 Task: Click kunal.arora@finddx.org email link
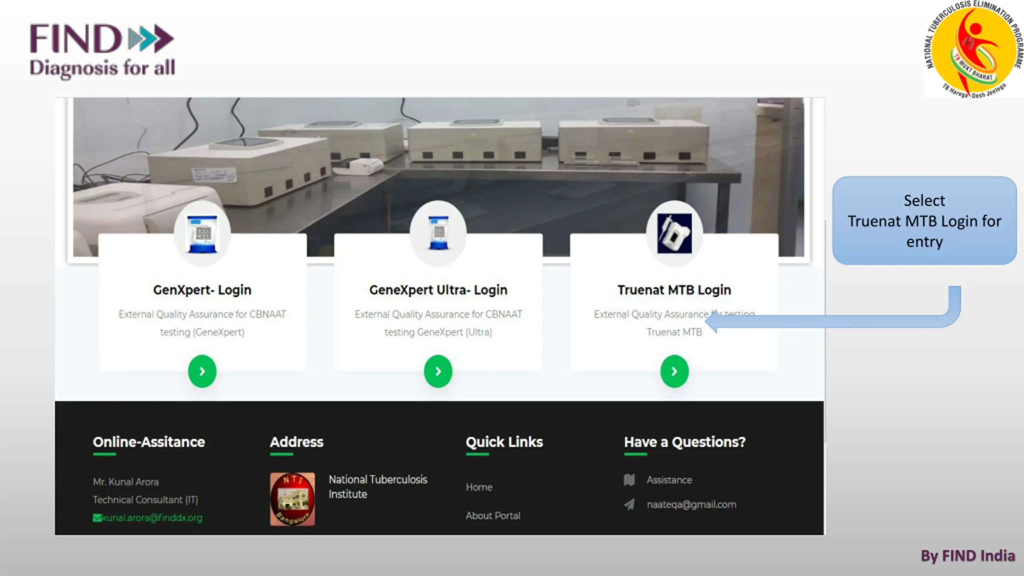[152, 518]
